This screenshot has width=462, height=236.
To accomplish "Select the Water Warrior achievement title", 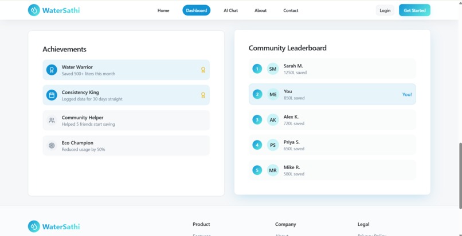I will pyautogui.click(x=77, y=67).
